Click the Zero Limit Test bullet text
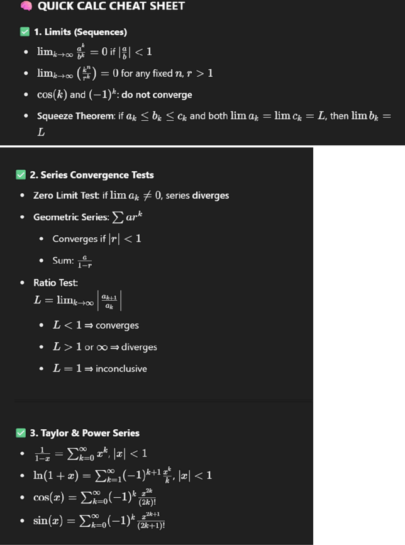 (131, 195)
